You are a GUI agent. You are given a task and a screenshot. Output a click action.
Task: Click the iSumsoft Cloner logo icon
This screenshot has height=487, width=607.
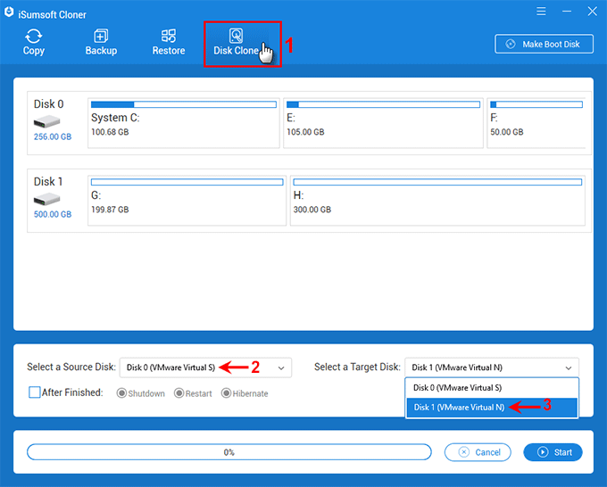coord(9,12)
